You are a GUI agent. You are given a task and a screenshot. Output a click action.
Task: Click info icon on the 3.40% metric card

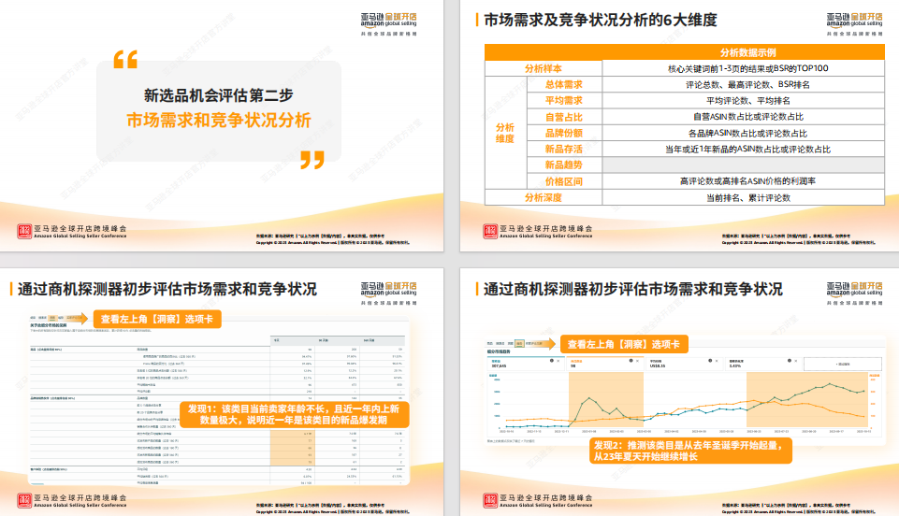[789, 361]
